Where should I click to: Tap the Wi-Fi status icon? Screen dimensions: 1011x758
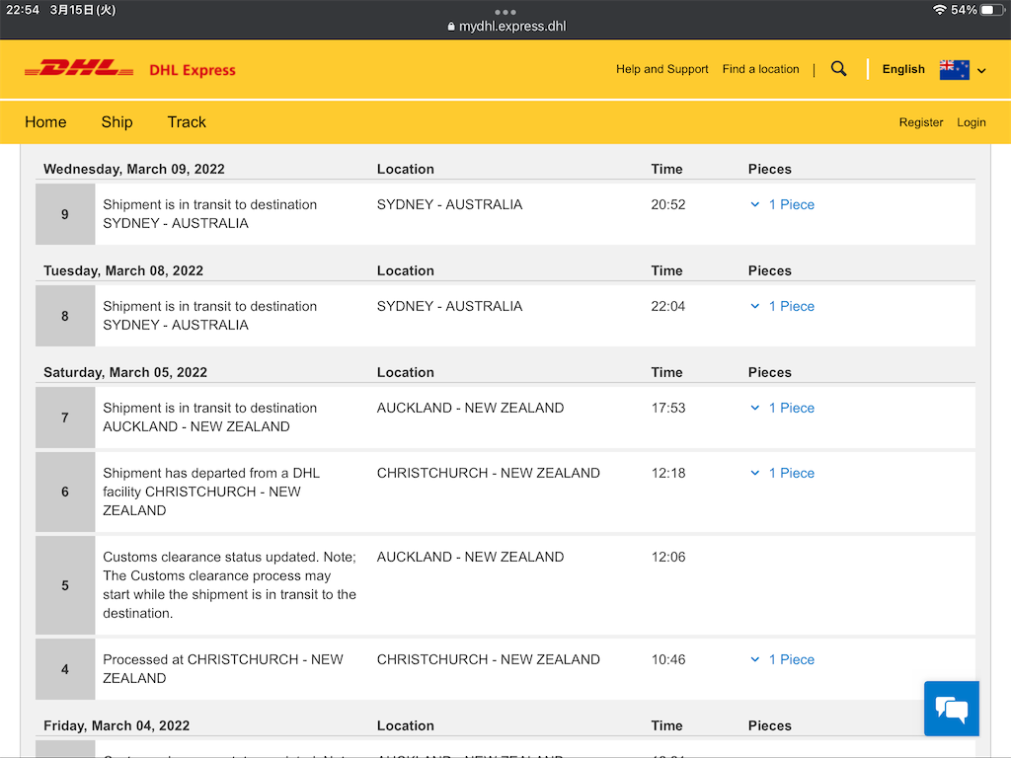point(940,10)
